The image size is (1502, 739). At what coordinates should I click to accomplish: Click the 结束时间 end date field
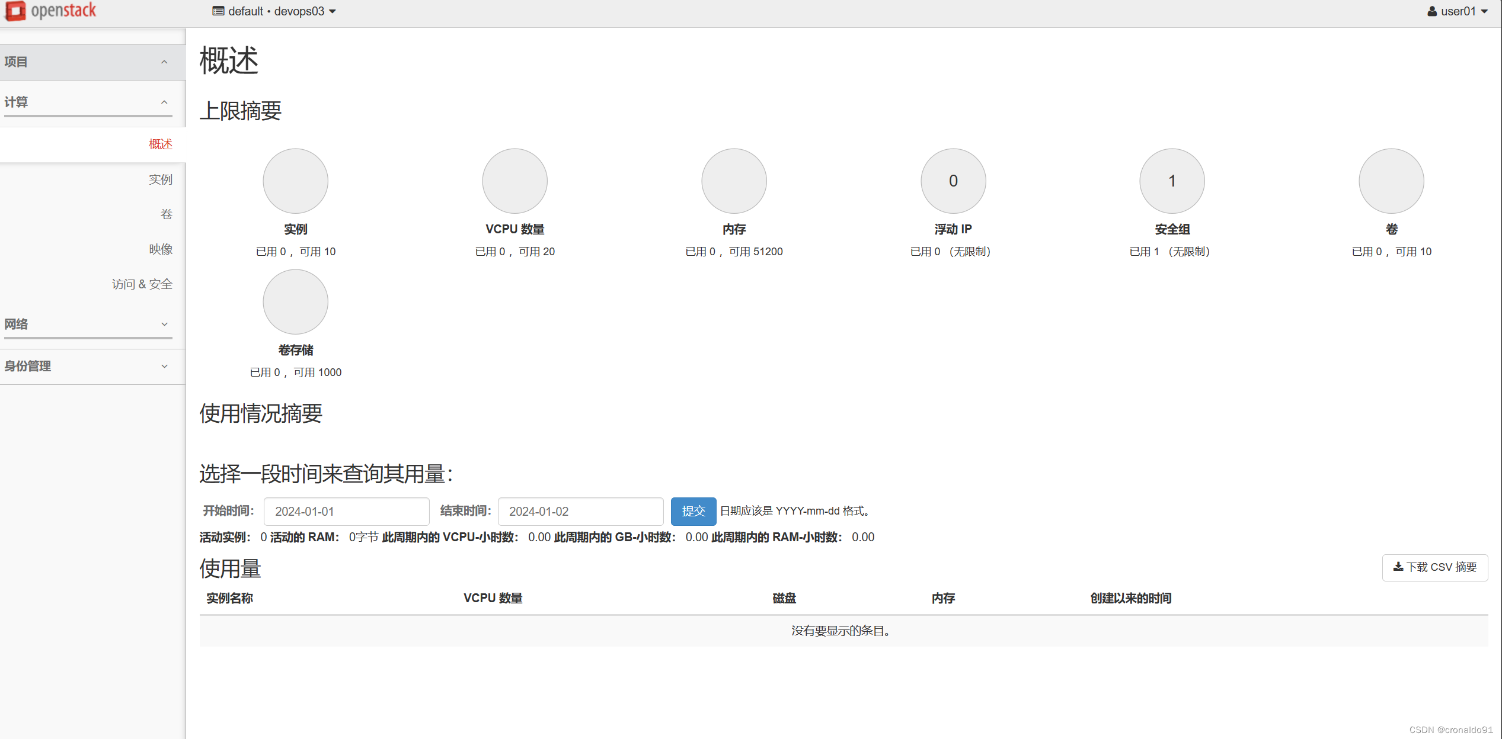[580, 511]
